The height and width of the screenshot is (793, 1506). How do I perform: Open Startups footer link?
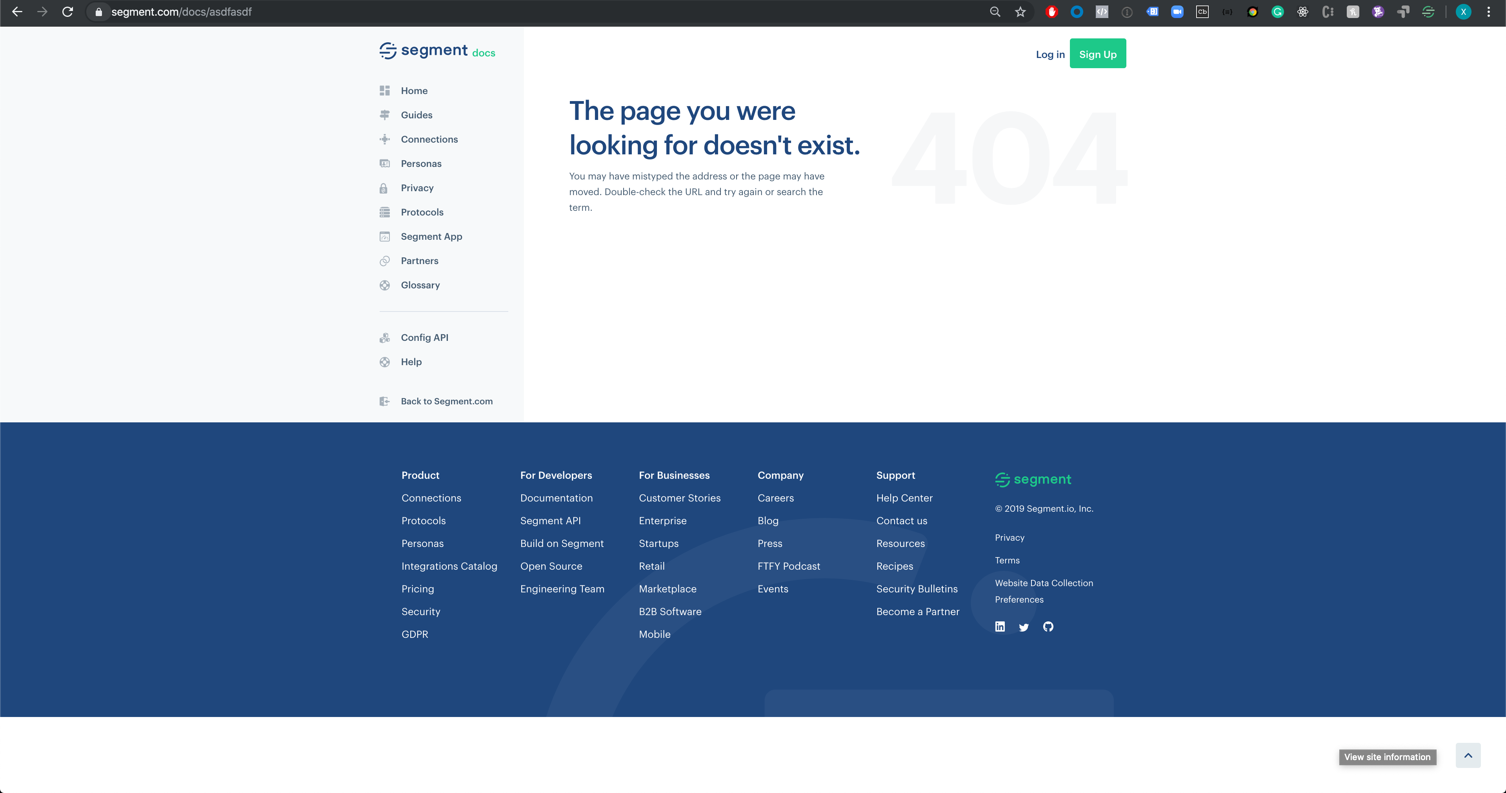tap(658, 544)
